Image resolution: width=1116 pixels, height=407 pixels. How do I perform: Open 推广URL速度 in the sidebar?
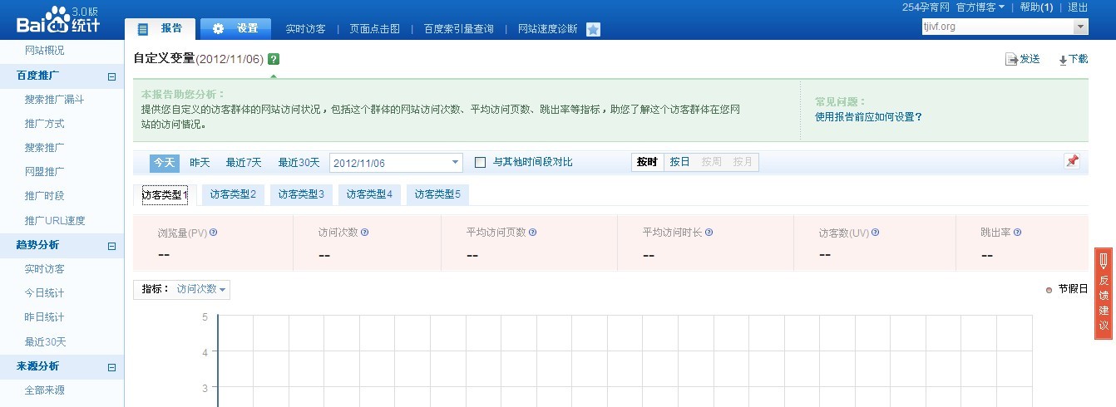tap(55, 221)
